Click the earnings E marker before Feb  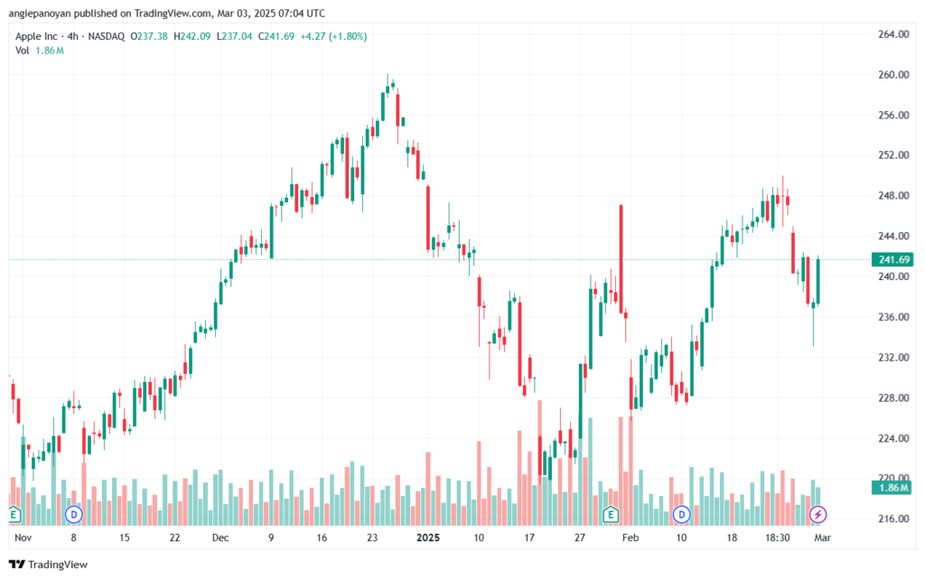(x=611, y=515)
